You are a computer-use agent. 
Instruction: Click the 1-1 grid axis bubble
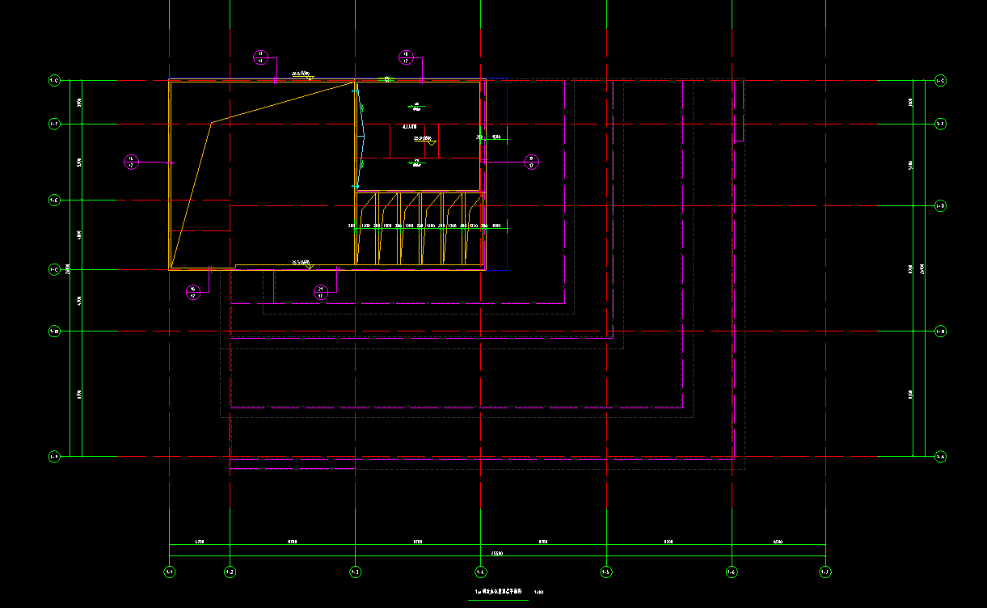pos(170,572)
